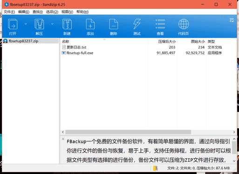
Task: Maximize the Bandizip window
Action: pos(216,5)
